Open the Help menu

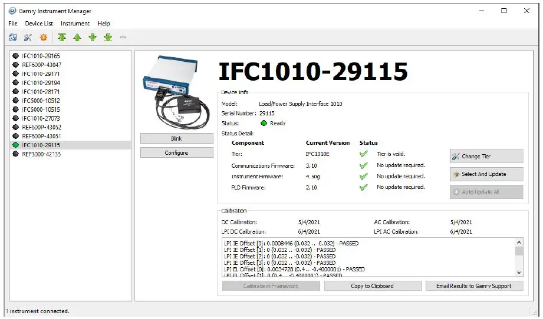(104, 24)
